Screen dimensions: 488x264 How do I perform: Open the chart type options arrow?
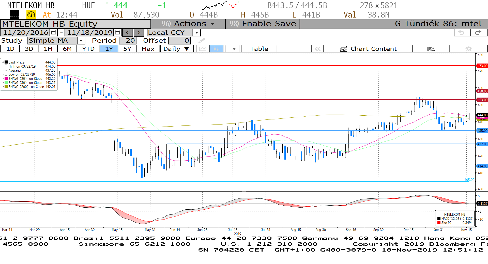(x=234, y=49)
